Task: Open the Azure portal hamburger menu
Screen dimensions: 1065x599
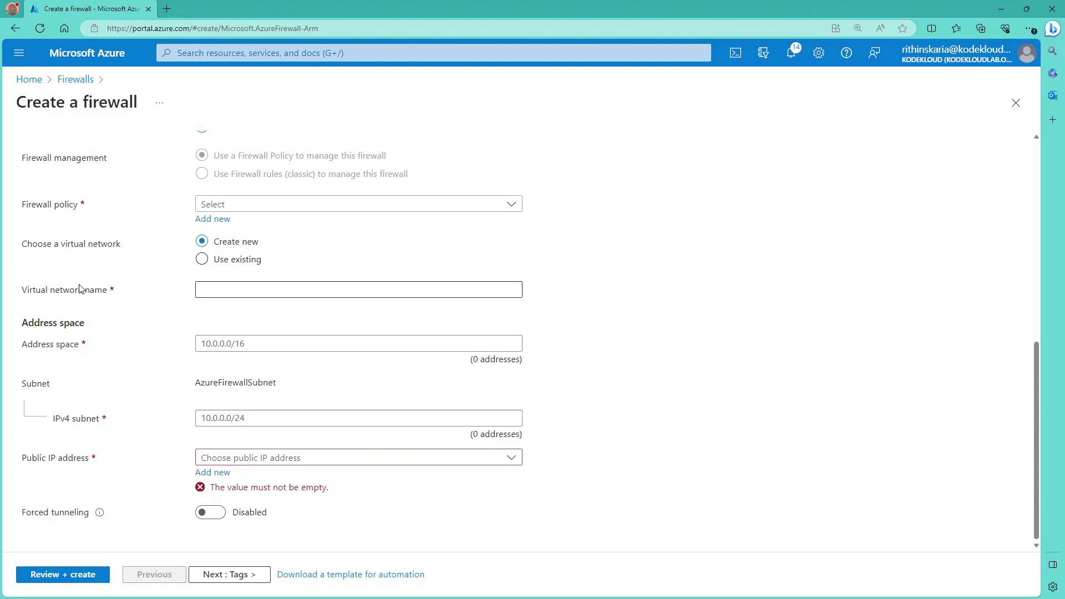Action: [x=19, y=53]
